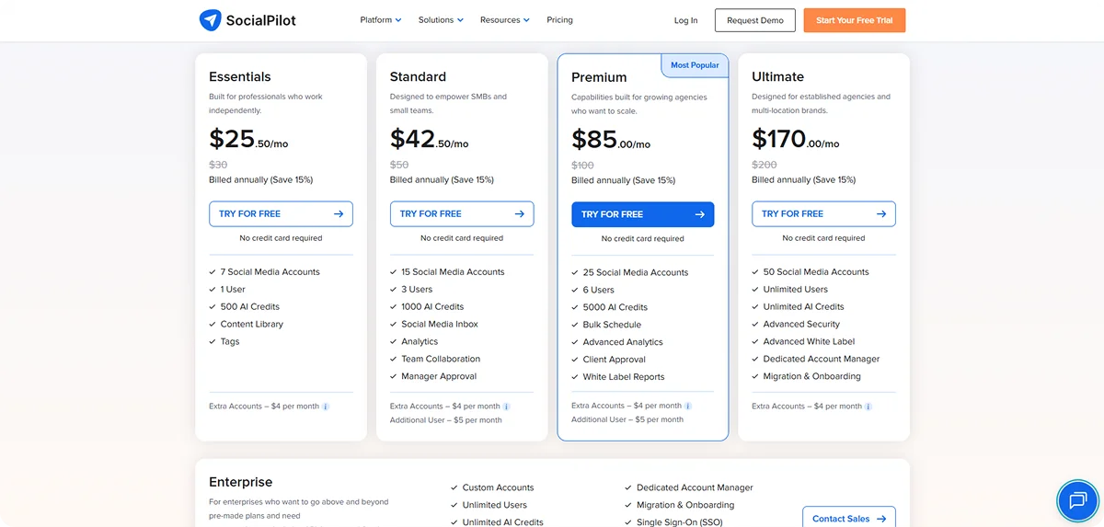Click '500 AI Credits' feature

(250, 307)
